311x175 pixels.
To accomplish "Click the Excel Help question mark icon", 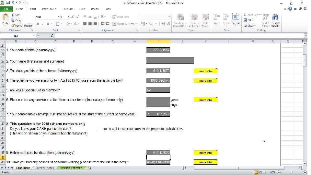I will pos(290,9).
